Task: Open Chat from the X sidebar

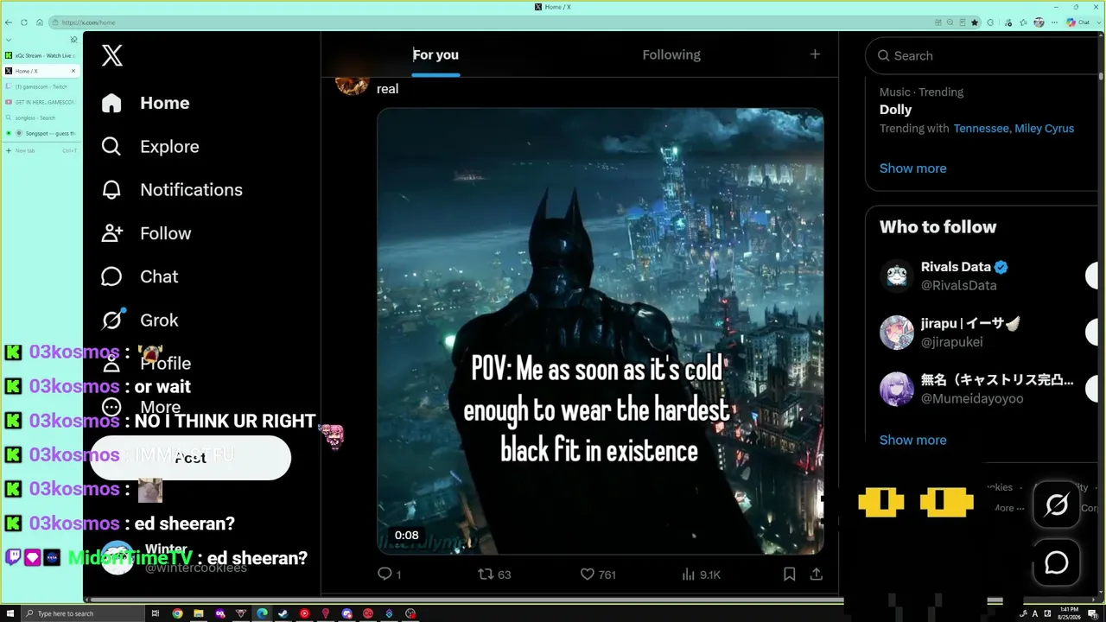Action: 140,276
